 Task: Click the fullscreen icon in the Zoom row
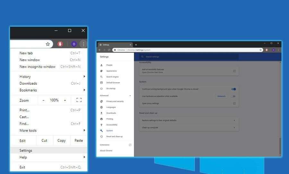pos(79,100)
